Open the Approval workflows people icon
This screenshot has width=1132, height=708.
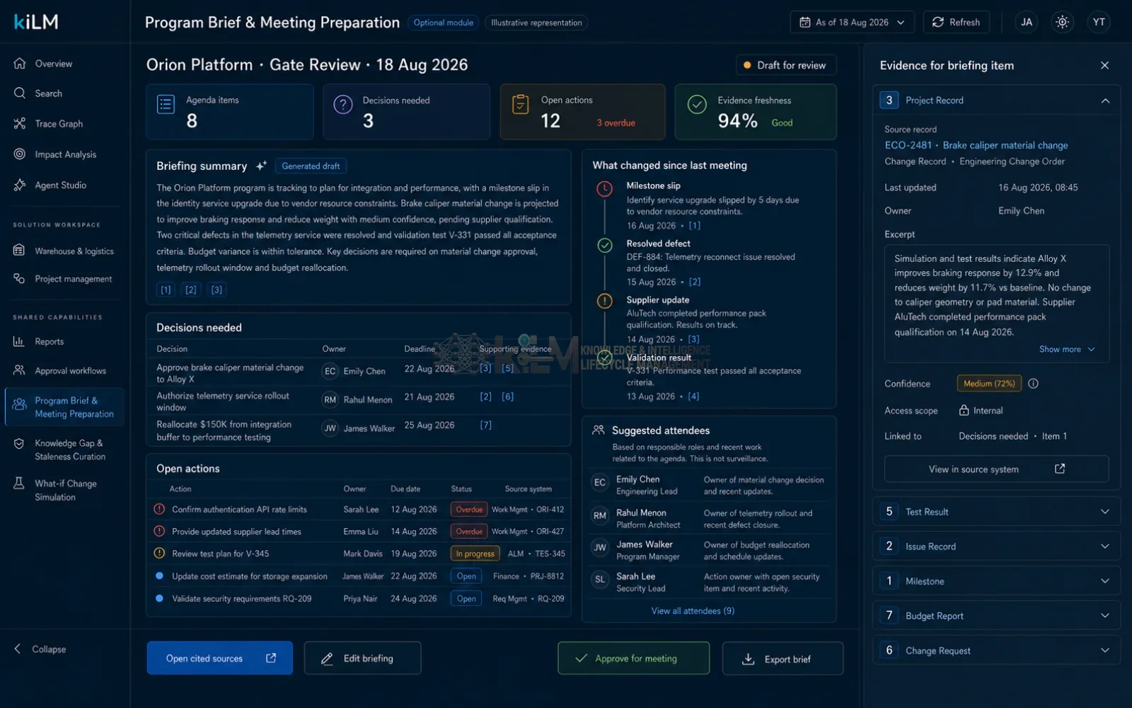(x=20, y=370)
